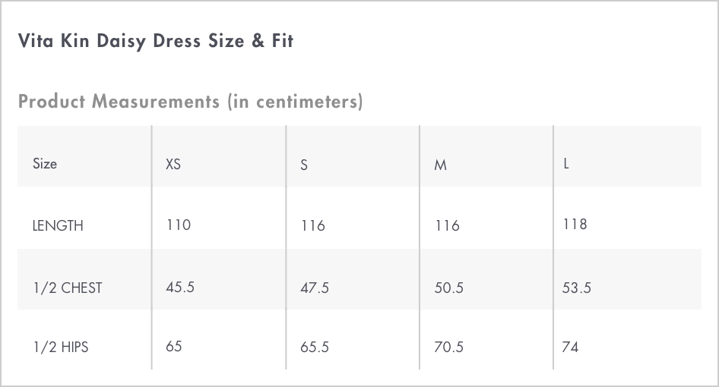Click the Size column header
The height and width of the screenshot is (387, 719).
[45, 163]
